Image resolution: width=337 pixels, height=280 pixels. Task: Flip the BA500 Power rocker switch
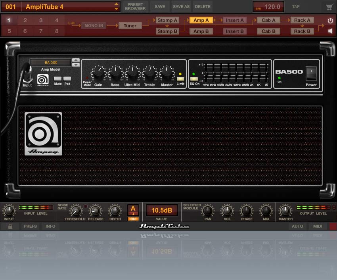[x=311, y=74]
